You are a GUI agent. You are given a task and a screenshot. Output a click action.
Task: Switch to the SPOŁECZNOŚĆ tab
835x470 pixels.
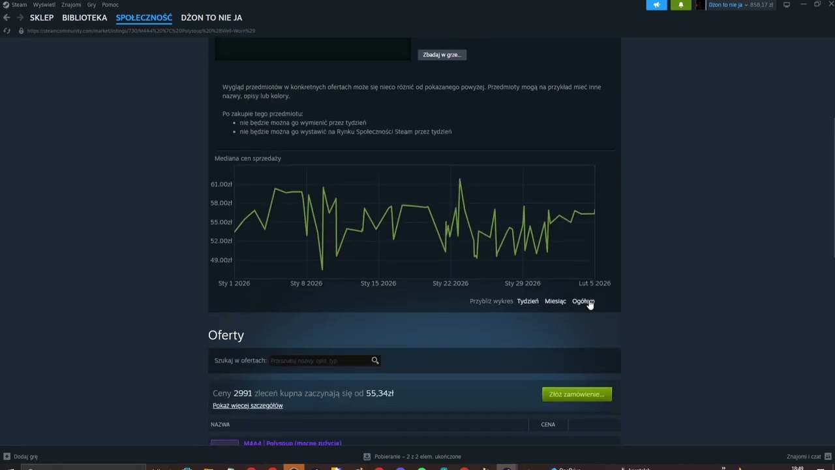[x=144, y=18]
